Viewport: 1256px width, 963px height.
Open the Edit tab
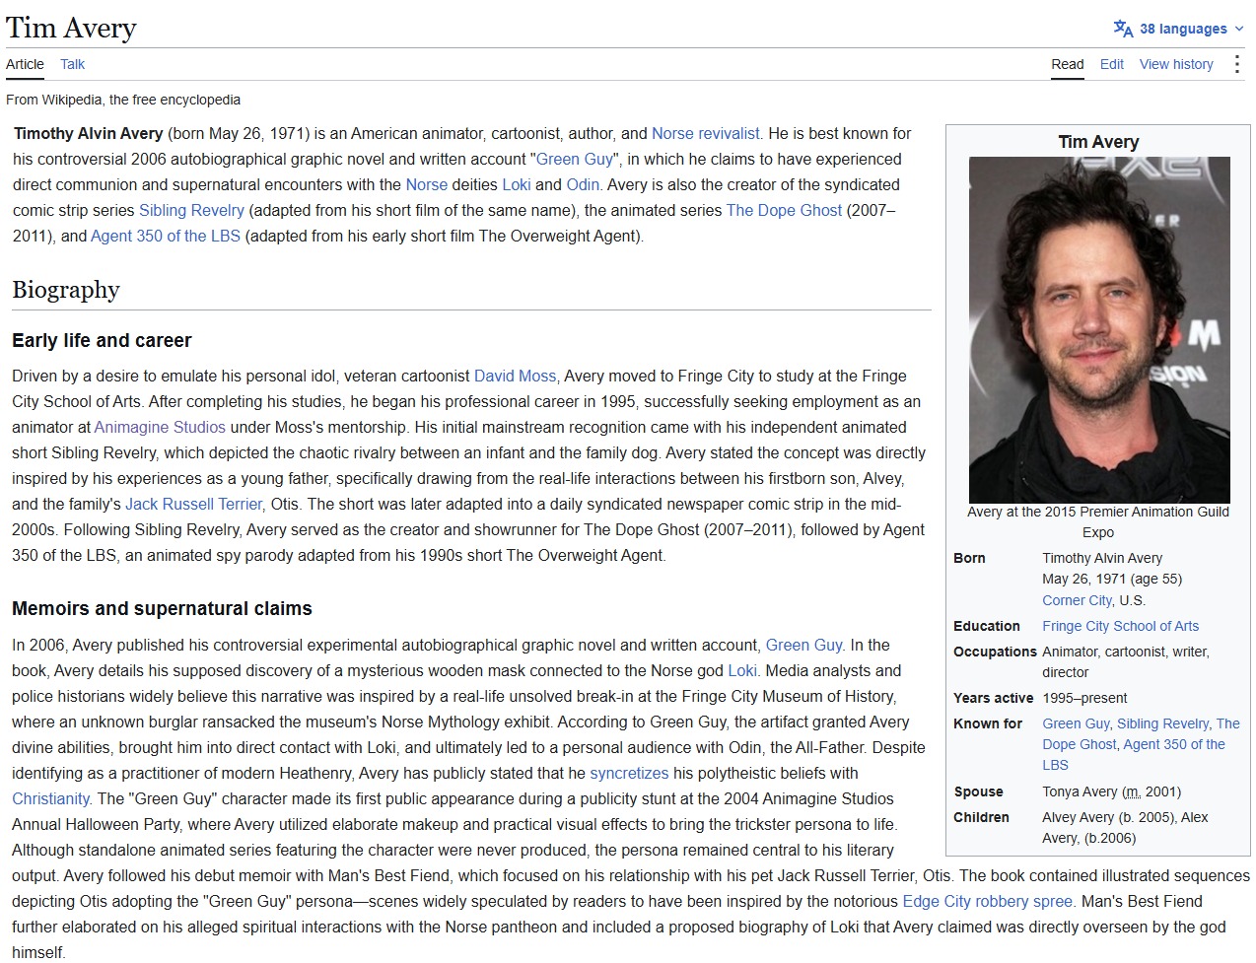[x=1112, y=64]
